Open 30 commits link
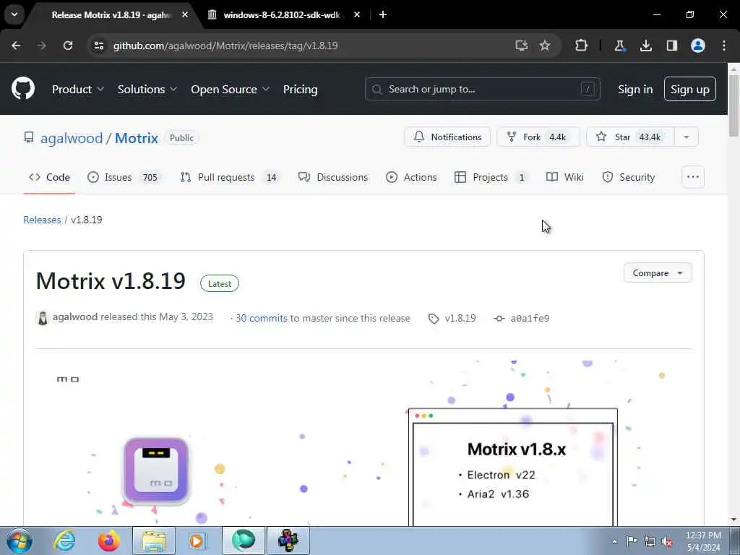This screenshot has width=740, height=555. (x=262, y=318)
